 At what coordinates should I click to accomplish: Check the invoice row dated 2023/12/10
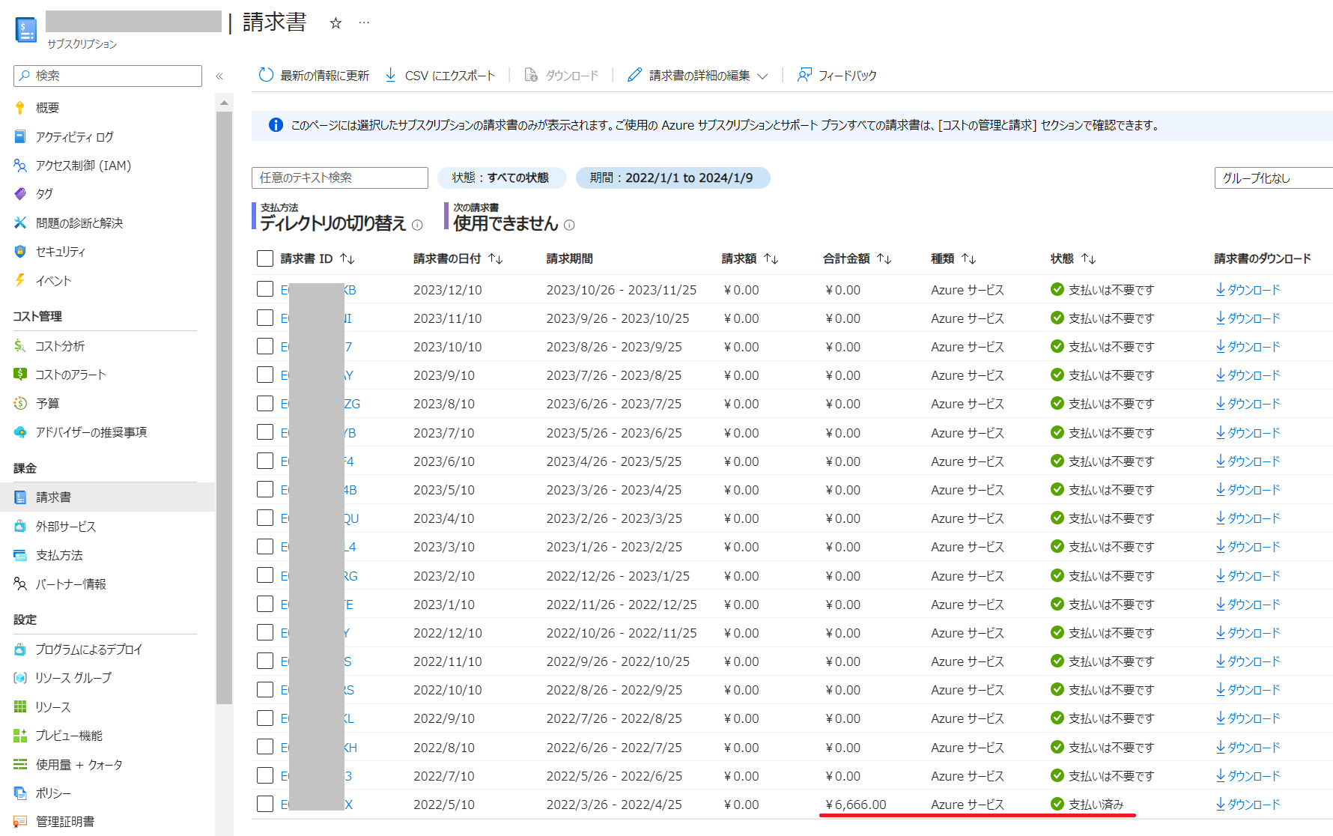(265, 289)
